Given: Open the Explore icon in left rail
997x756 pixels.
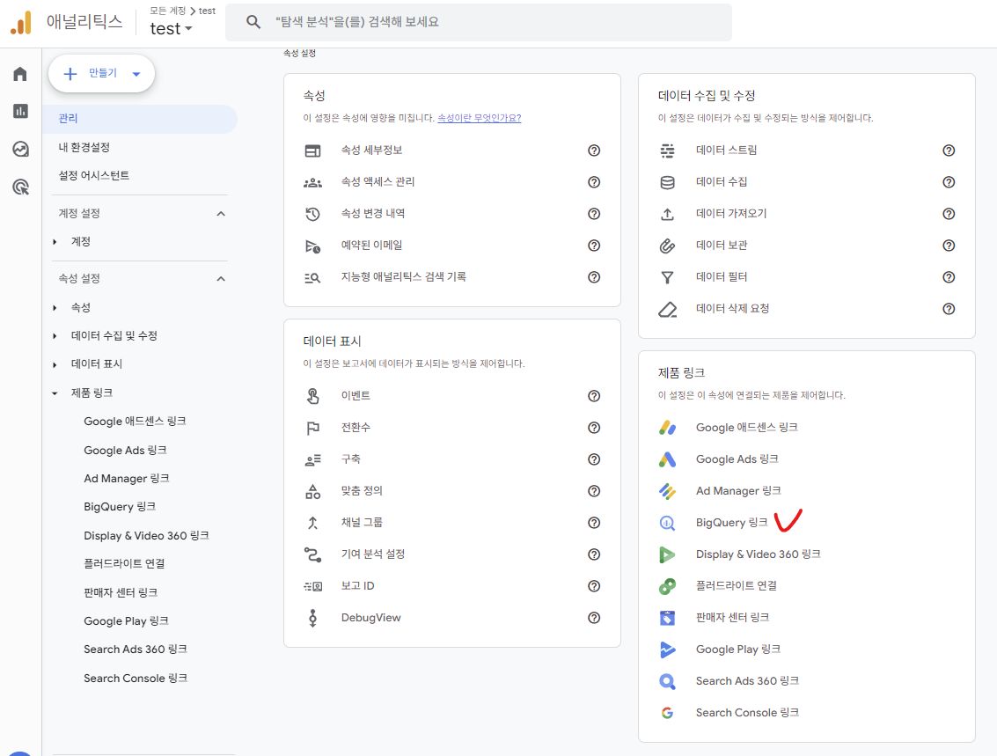Looking at the screenshot, I should coord(20,150).
